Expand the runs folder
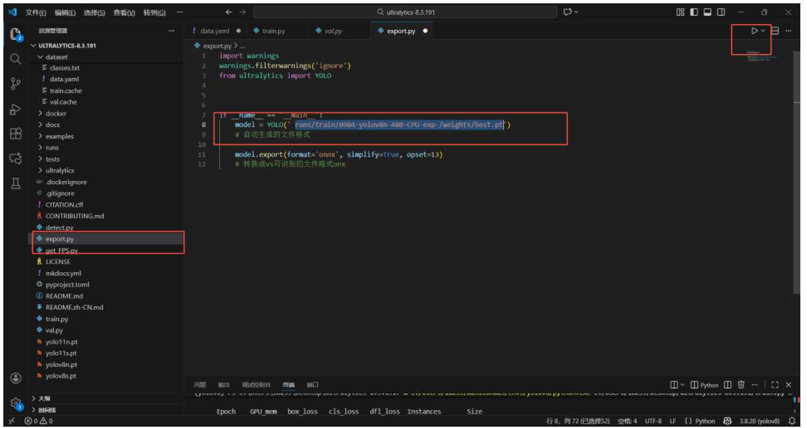The image size is (807, 428). [x=107, y=147]
